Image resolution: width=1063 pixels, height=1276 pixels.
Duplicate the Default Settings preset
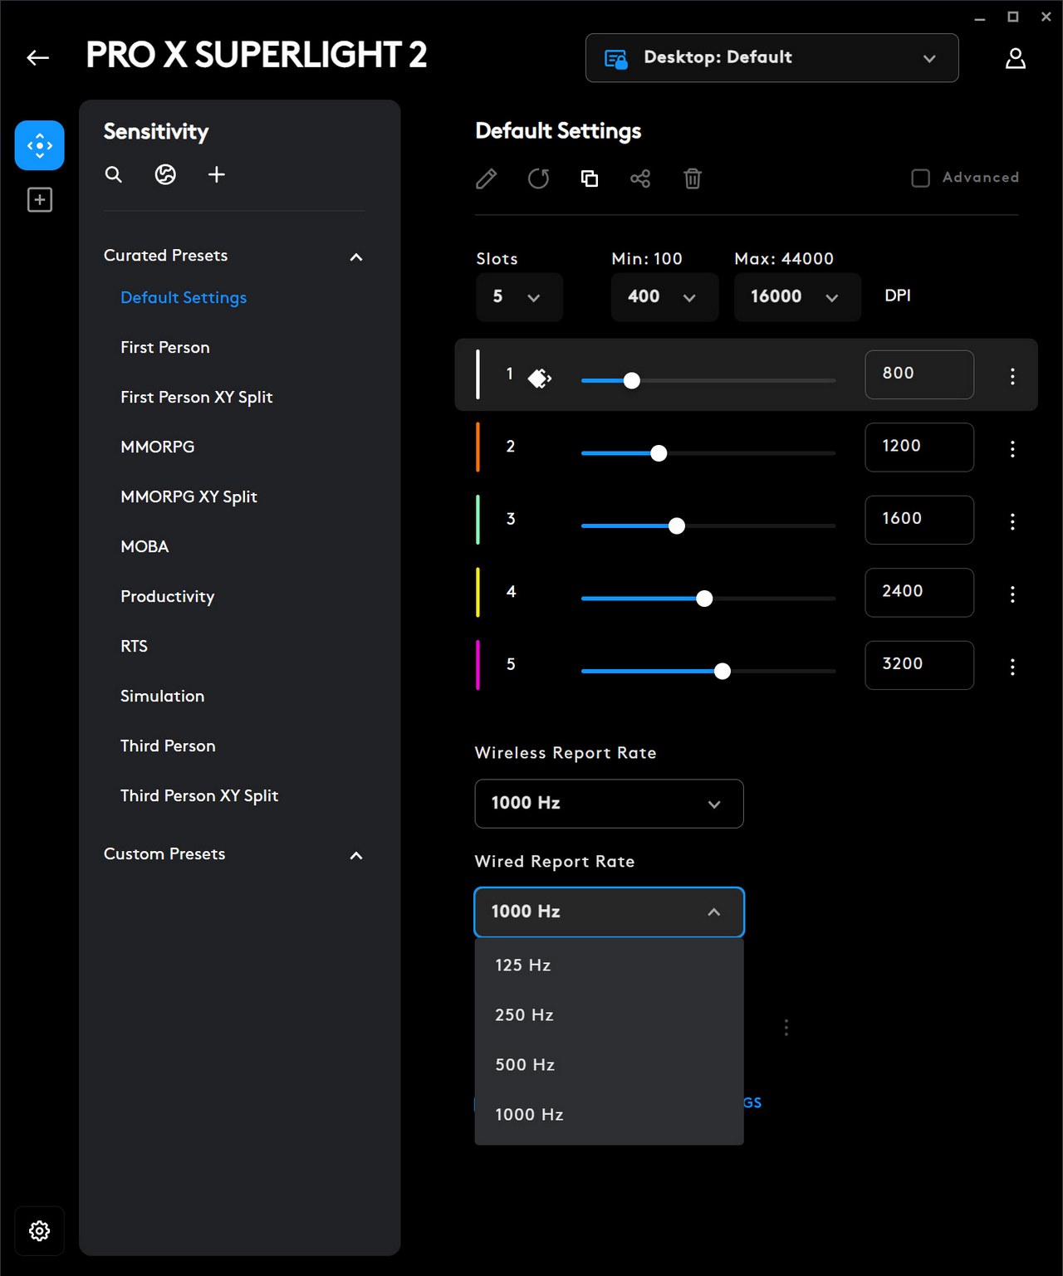pyautogui.click(x=590, y=178)
